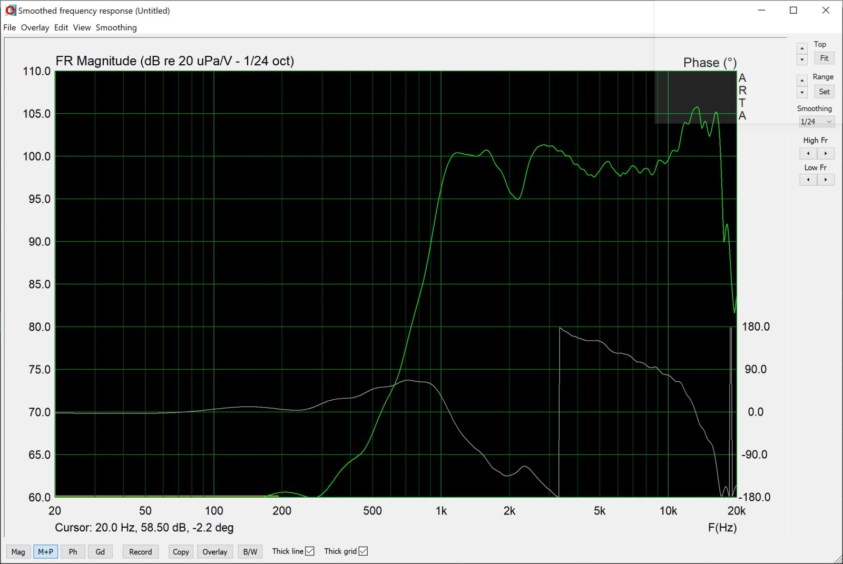Open the Overlay menu in menu bar
Image resolution: width=843 pixels, height=564 pixels.
coord(35,27)
